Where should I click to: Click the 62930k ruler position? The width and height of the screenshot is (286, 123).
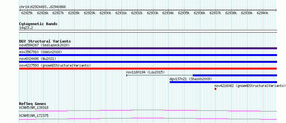[105, 13]
